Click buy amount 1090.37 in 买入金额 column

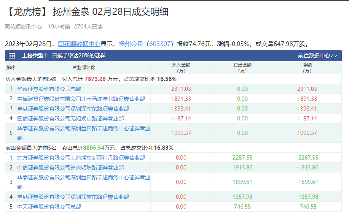[x=181, y=133]
